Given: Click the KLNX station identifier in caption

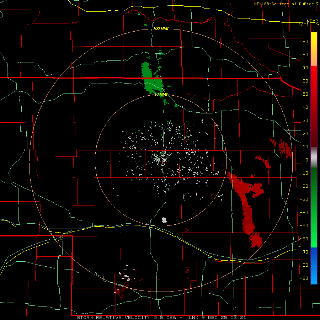Looking at the screenshot, I should coord(192,318).
